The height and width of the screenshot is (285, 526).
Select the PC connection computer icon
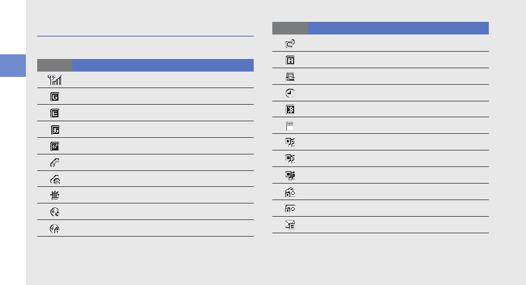pos(290,76)
